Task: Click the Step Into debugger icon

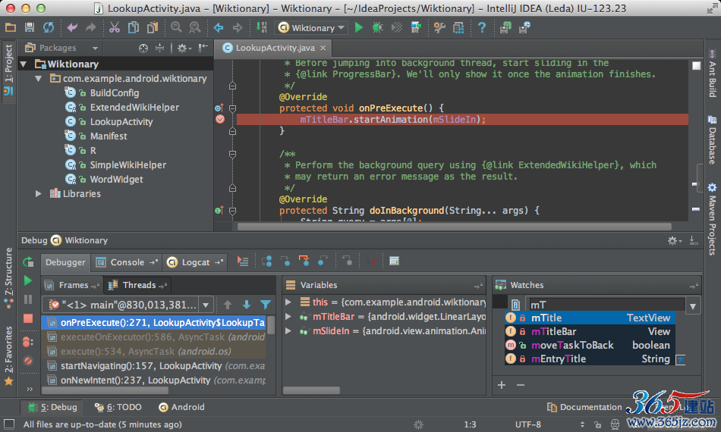Action: (x=285, y=261)
